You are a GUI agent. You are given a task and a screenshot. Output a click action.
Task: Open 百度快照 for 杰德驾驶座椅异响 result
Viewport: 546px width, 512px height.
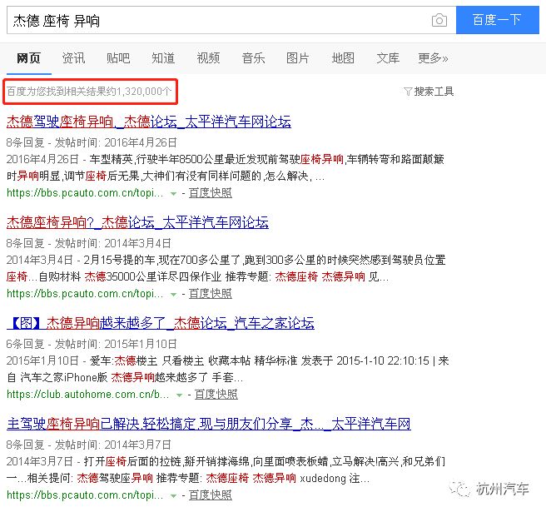pyautogui.click(x=211, y=193)
